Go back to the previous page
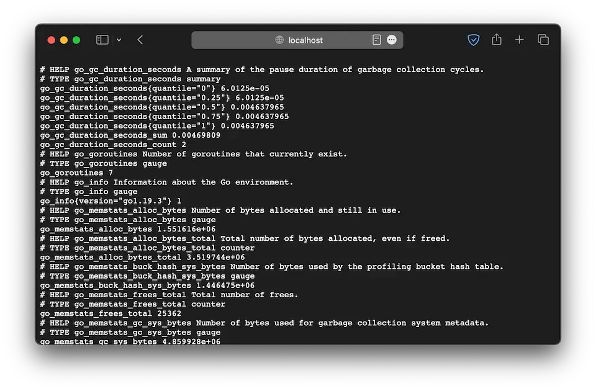The height and width of the screenshot is (391, 596). [x=140, y=40]
